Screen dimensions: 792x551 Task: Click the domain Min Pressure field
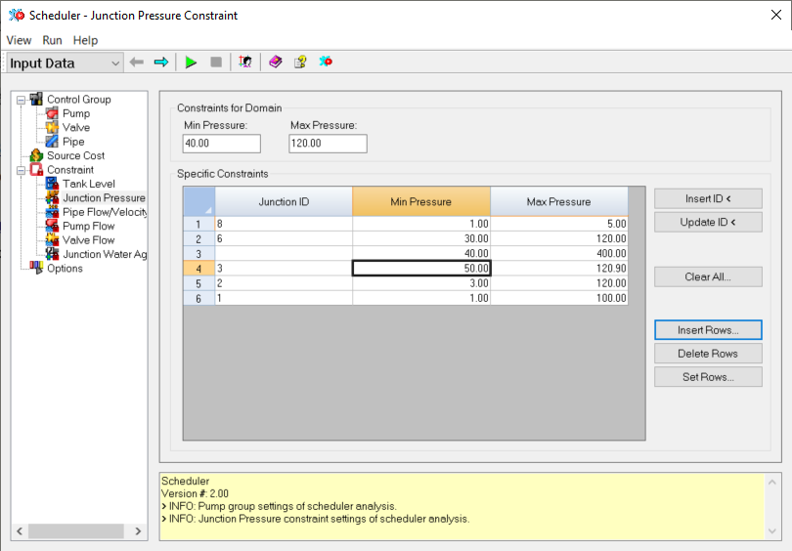[222, 144]
